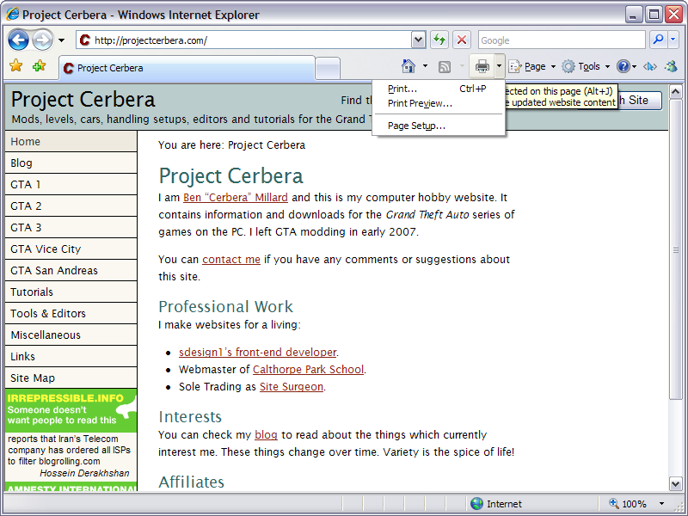Click the Back navigation arrow button
Viewport: 688px width, 516px height.
pyautogui.click(x=18, y=40)
